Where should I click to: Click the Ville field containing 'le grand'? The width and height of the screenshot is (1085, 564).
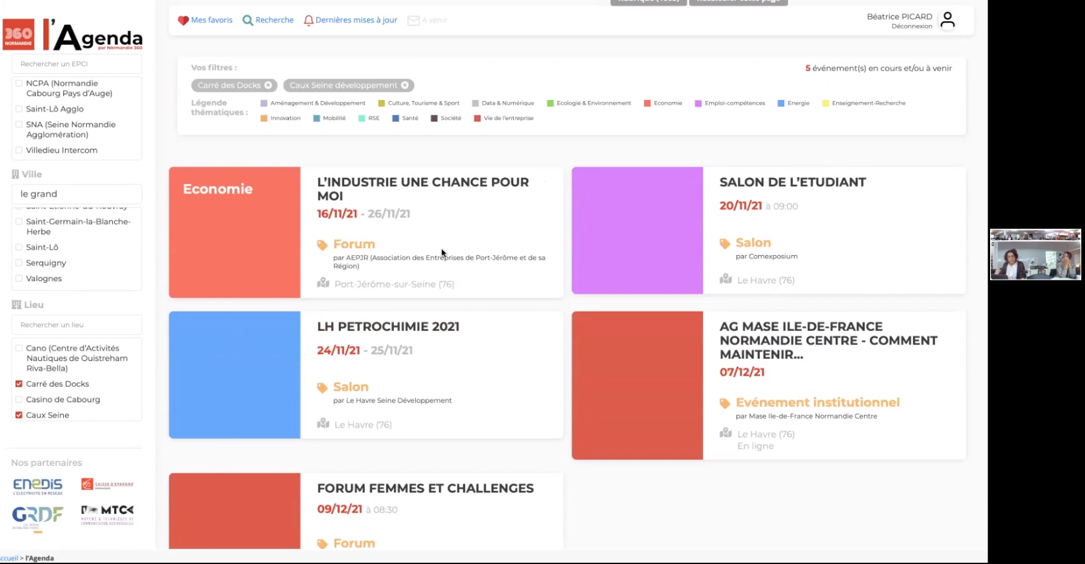pos(77,194)
